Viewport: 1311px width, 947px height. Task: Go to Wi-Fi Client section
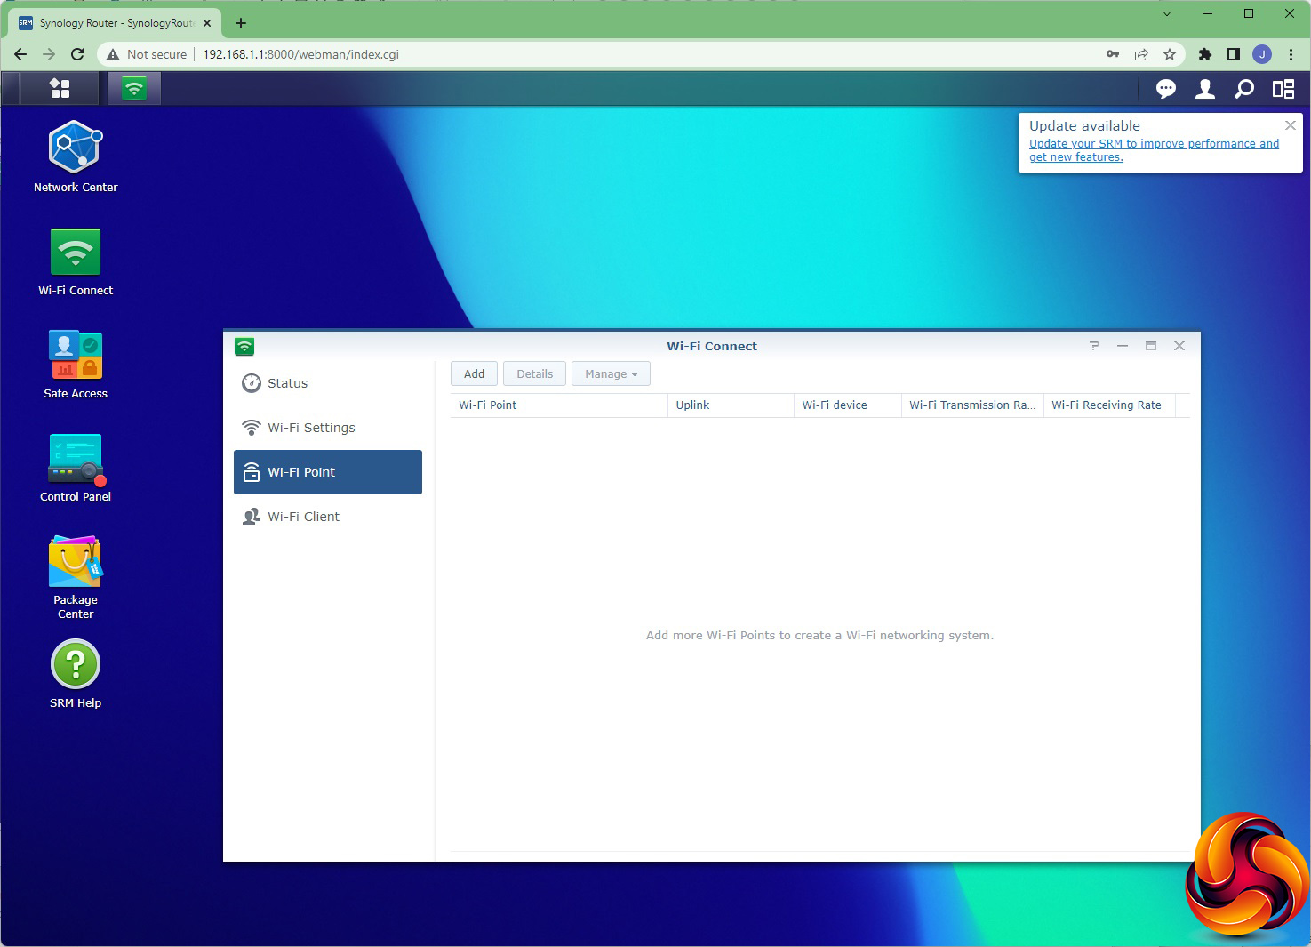click(x=328, y=517)
